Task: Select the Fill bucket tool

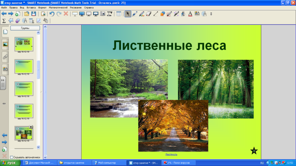Action: (183, 14)
